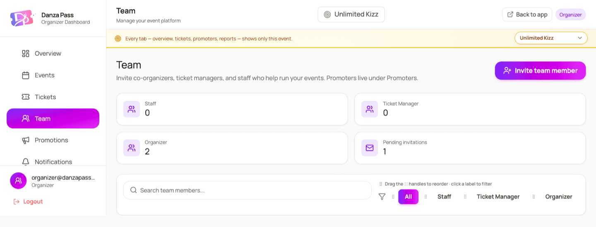Filter by Organizer label
The height and width of the screenshot is (227, 596).
559,197
